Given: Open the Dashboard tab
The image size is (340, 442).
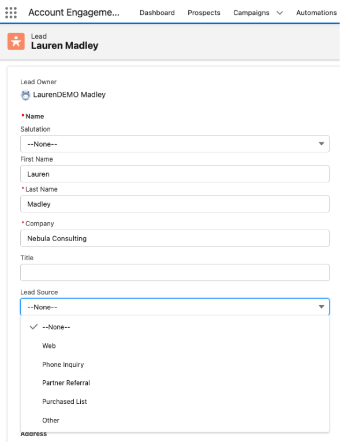Looking at the screenshot, I should [x=157, y=13].
